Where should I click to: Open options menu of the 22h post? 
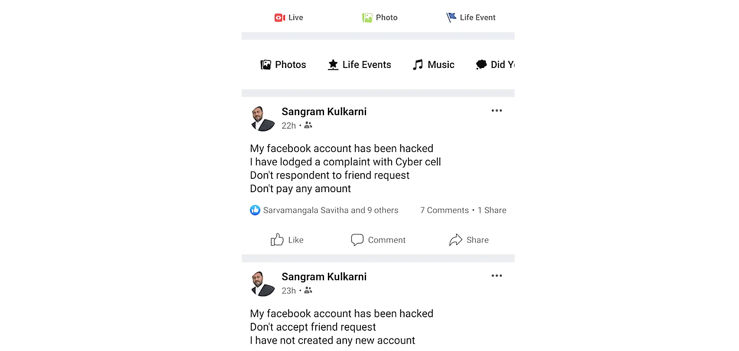coord(496,111)
